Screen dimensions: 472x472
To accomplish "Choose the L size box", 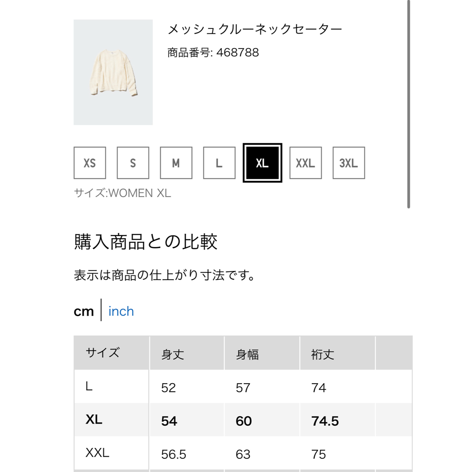I will (x=219, y=163).
